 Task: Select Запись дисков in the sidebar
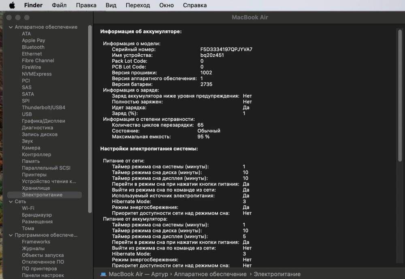coord(40,134)
